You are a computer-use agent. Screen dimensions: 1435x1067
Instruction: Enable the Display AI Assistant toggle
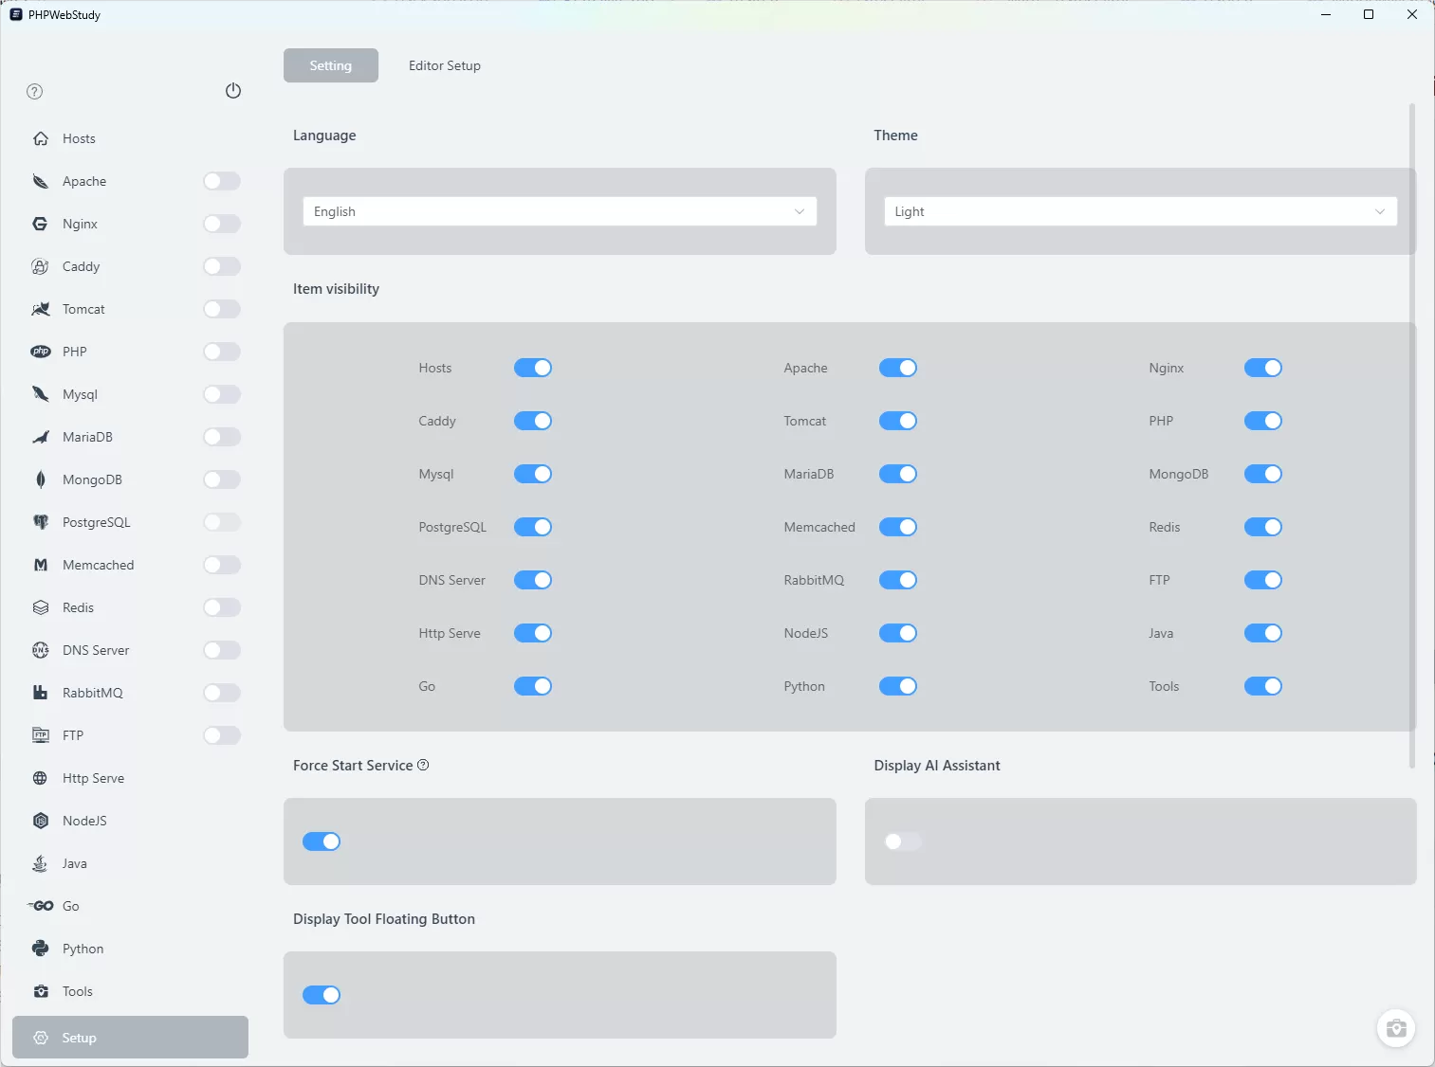(902, 841)
